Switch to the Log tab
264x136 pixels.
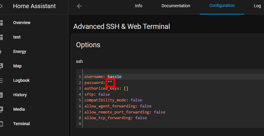(257, 6)
